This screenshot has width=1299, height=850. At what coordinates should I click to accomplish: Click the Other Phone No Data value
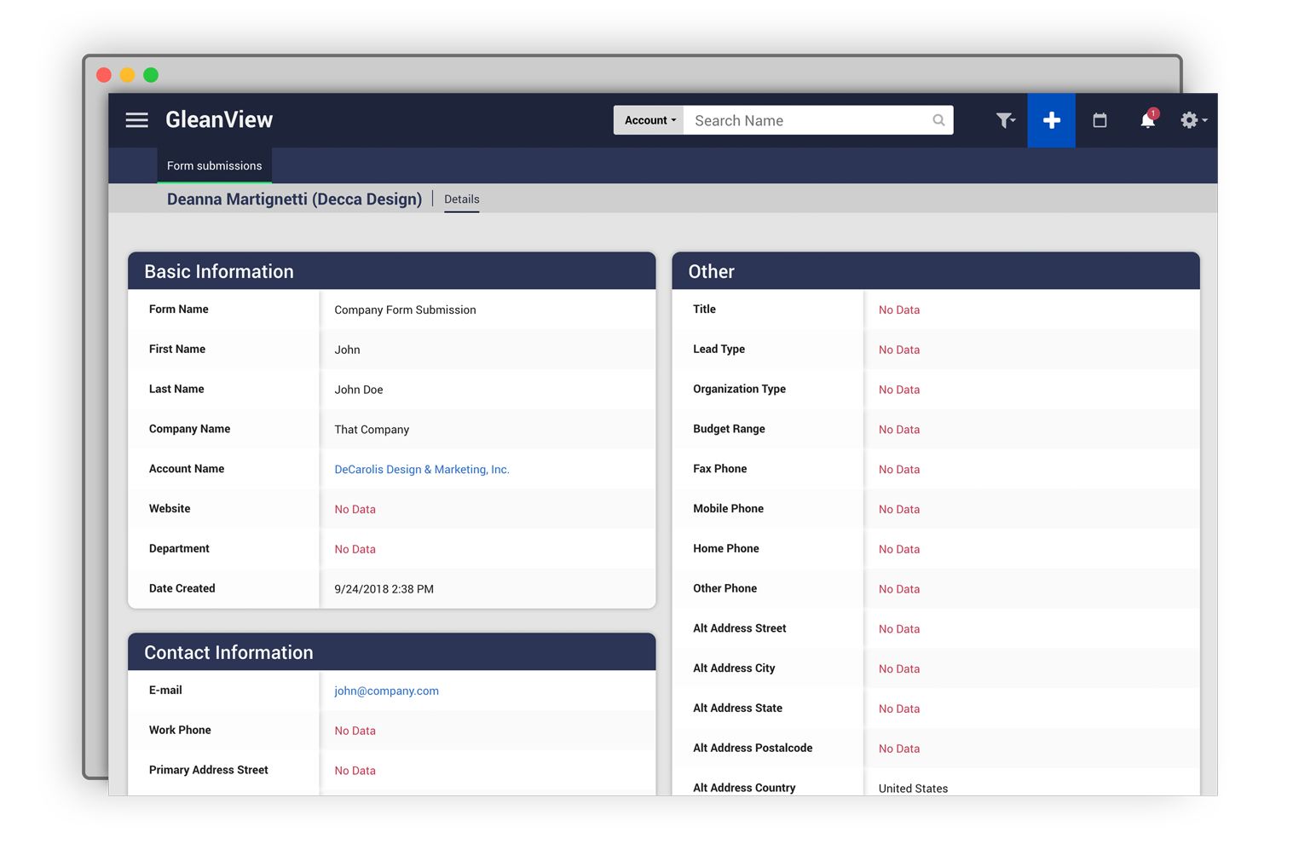(899, 589)
